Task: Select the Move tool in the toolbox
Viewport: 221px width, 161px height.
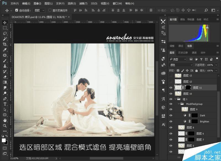Action: tap(5, 23)
